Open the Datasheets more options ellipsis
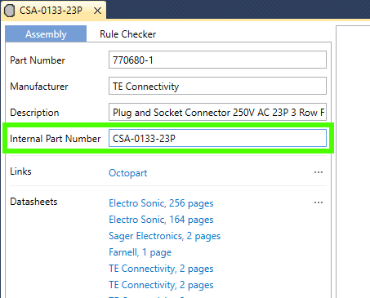This screenshot has width=370, height=298. [x=319, y=202]
